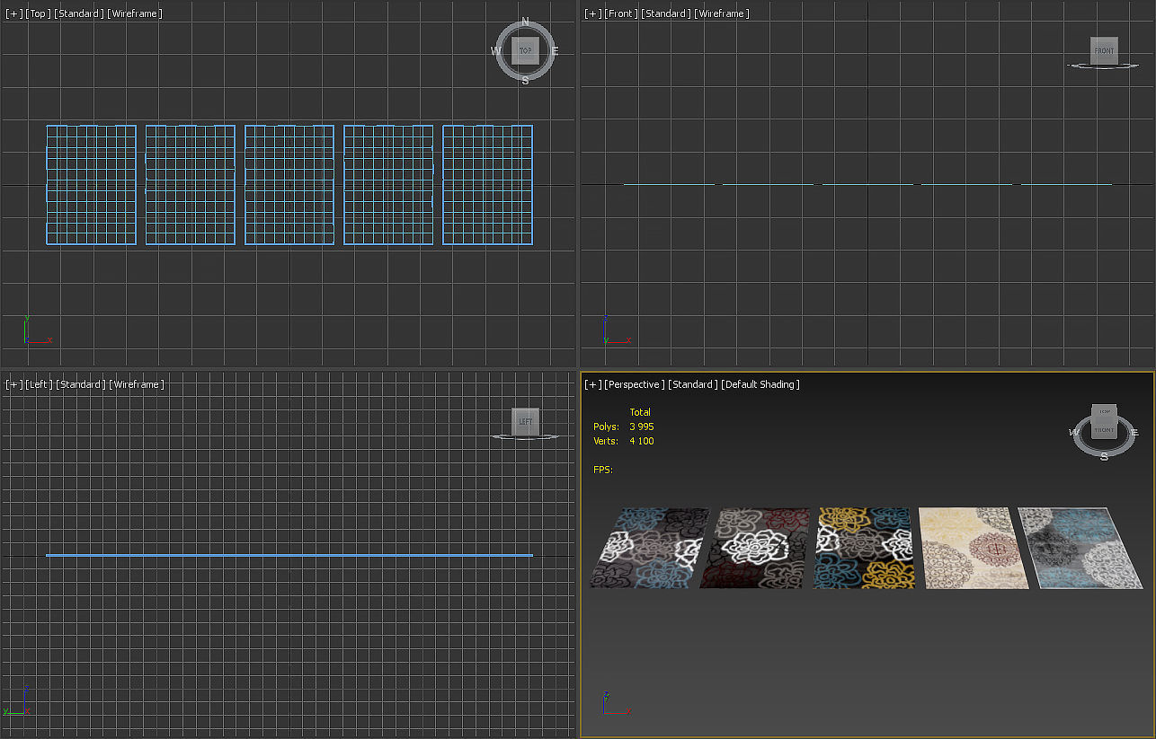Click the W compass label in Top viewport
The width and height of the screenshot is (1156, 739).
(495, 51)
